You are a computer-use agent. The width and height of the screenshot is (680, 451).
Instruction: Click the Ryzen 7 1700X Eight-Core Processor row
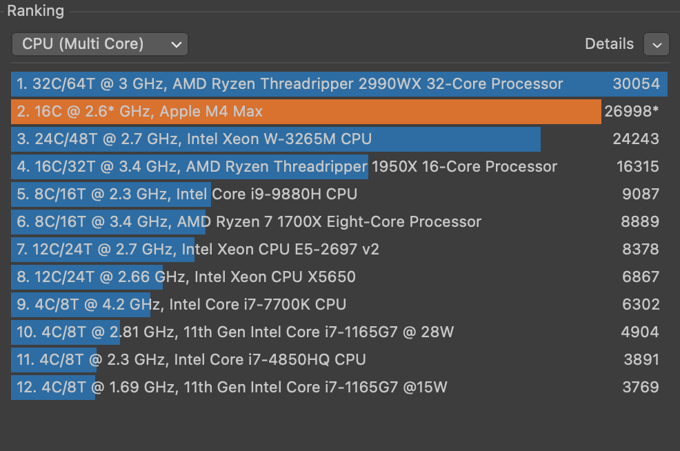[339, 221]
